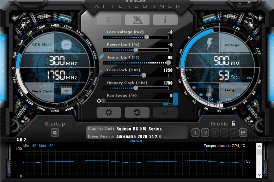Image resolution: width=274 pixels, height=182 pixels.
Task: Click the Core Voltage value +0
Action: pyautogui.click(x=170, y=32)
